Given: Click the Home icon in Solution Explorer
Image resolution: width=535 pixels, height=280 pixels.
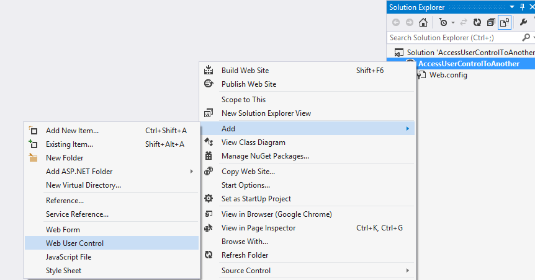Looking at the screenshot, I should click(x=423, y=22).
